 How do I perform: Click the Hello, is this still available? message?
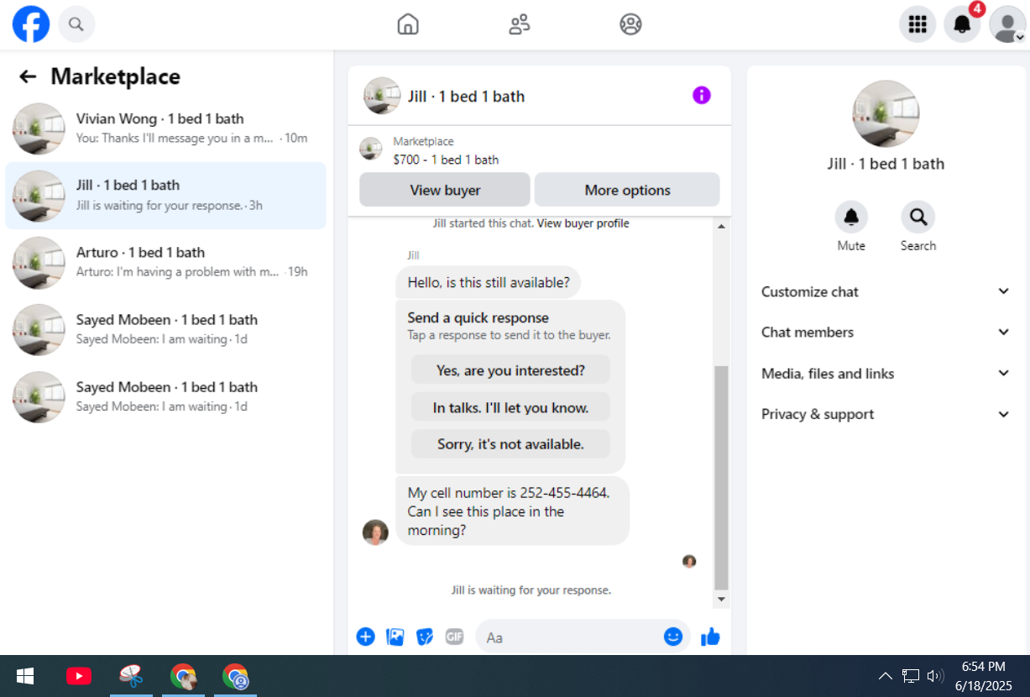(x=489, y=282)
